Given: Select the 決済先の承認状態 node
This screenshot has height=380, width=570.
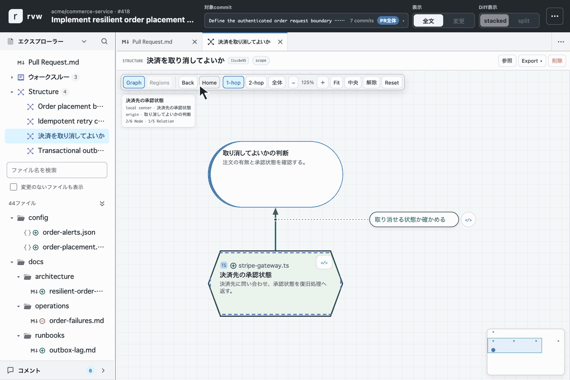Looking at the screenshot, I should [275, 283].
